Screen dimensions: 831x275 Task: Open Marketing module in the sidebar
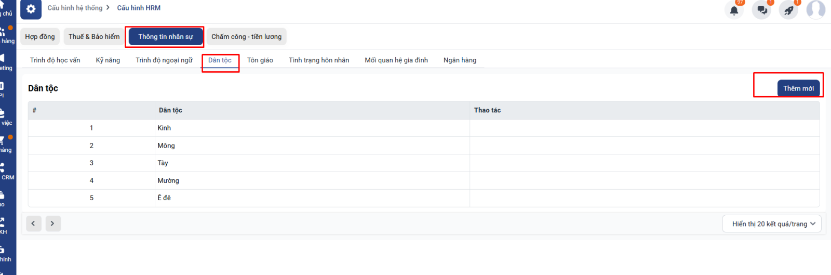[x=5, y=62]
